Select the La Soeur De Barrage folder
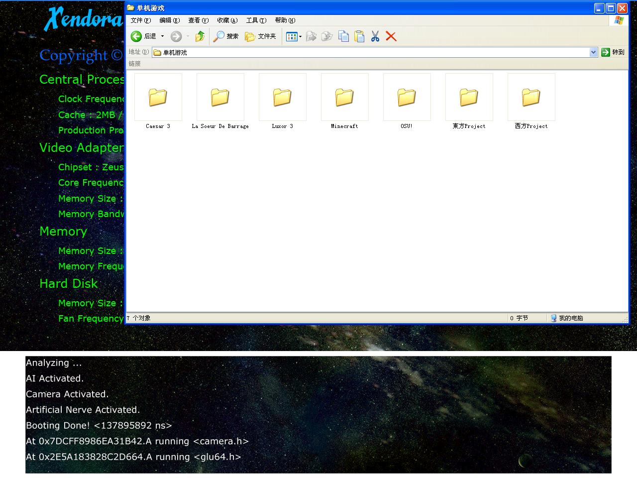 pyautogui.click(x=220, y=97)
